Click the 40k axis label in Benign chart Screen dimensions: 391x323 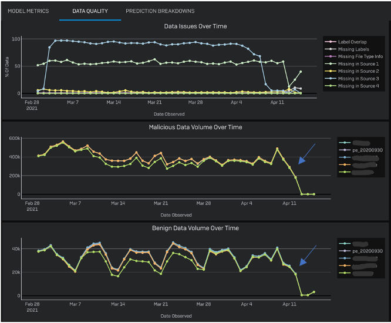(16, 248)
